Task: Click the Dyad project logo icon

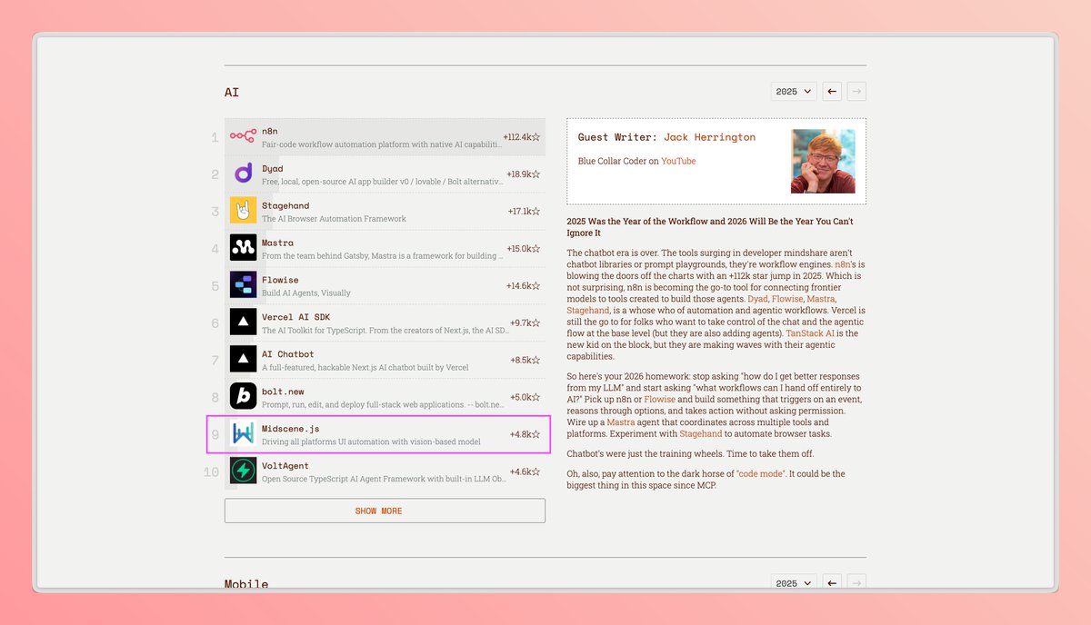Action: click(x=243, y=174)
